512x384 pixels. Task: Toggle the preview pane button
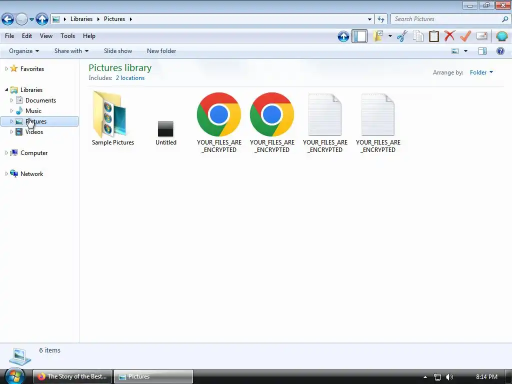click(482, 51)
